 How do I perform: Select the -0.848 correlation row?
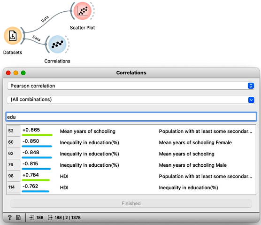[131, 154]
